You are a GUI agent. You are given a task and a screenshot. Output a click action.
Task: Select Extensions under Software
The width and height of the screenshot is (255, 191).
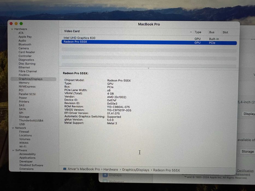[27, 169]
